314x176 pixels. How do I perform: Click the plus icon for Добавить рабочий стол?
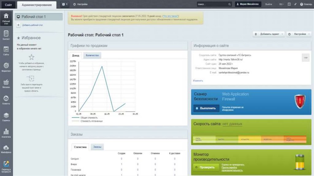[x=18, y=25]
